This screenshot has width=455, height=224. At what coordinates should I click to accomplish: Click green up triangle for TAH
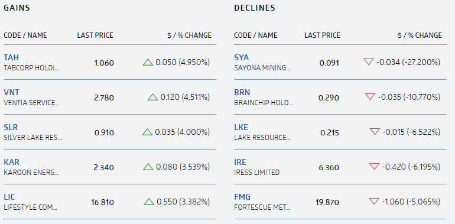(148, 63)
